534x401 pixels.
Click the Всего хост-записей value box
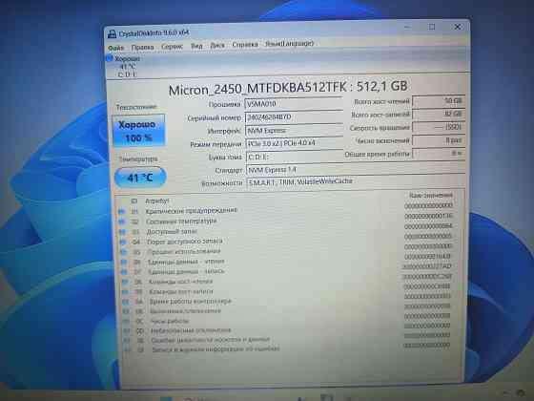pos(439,114)
